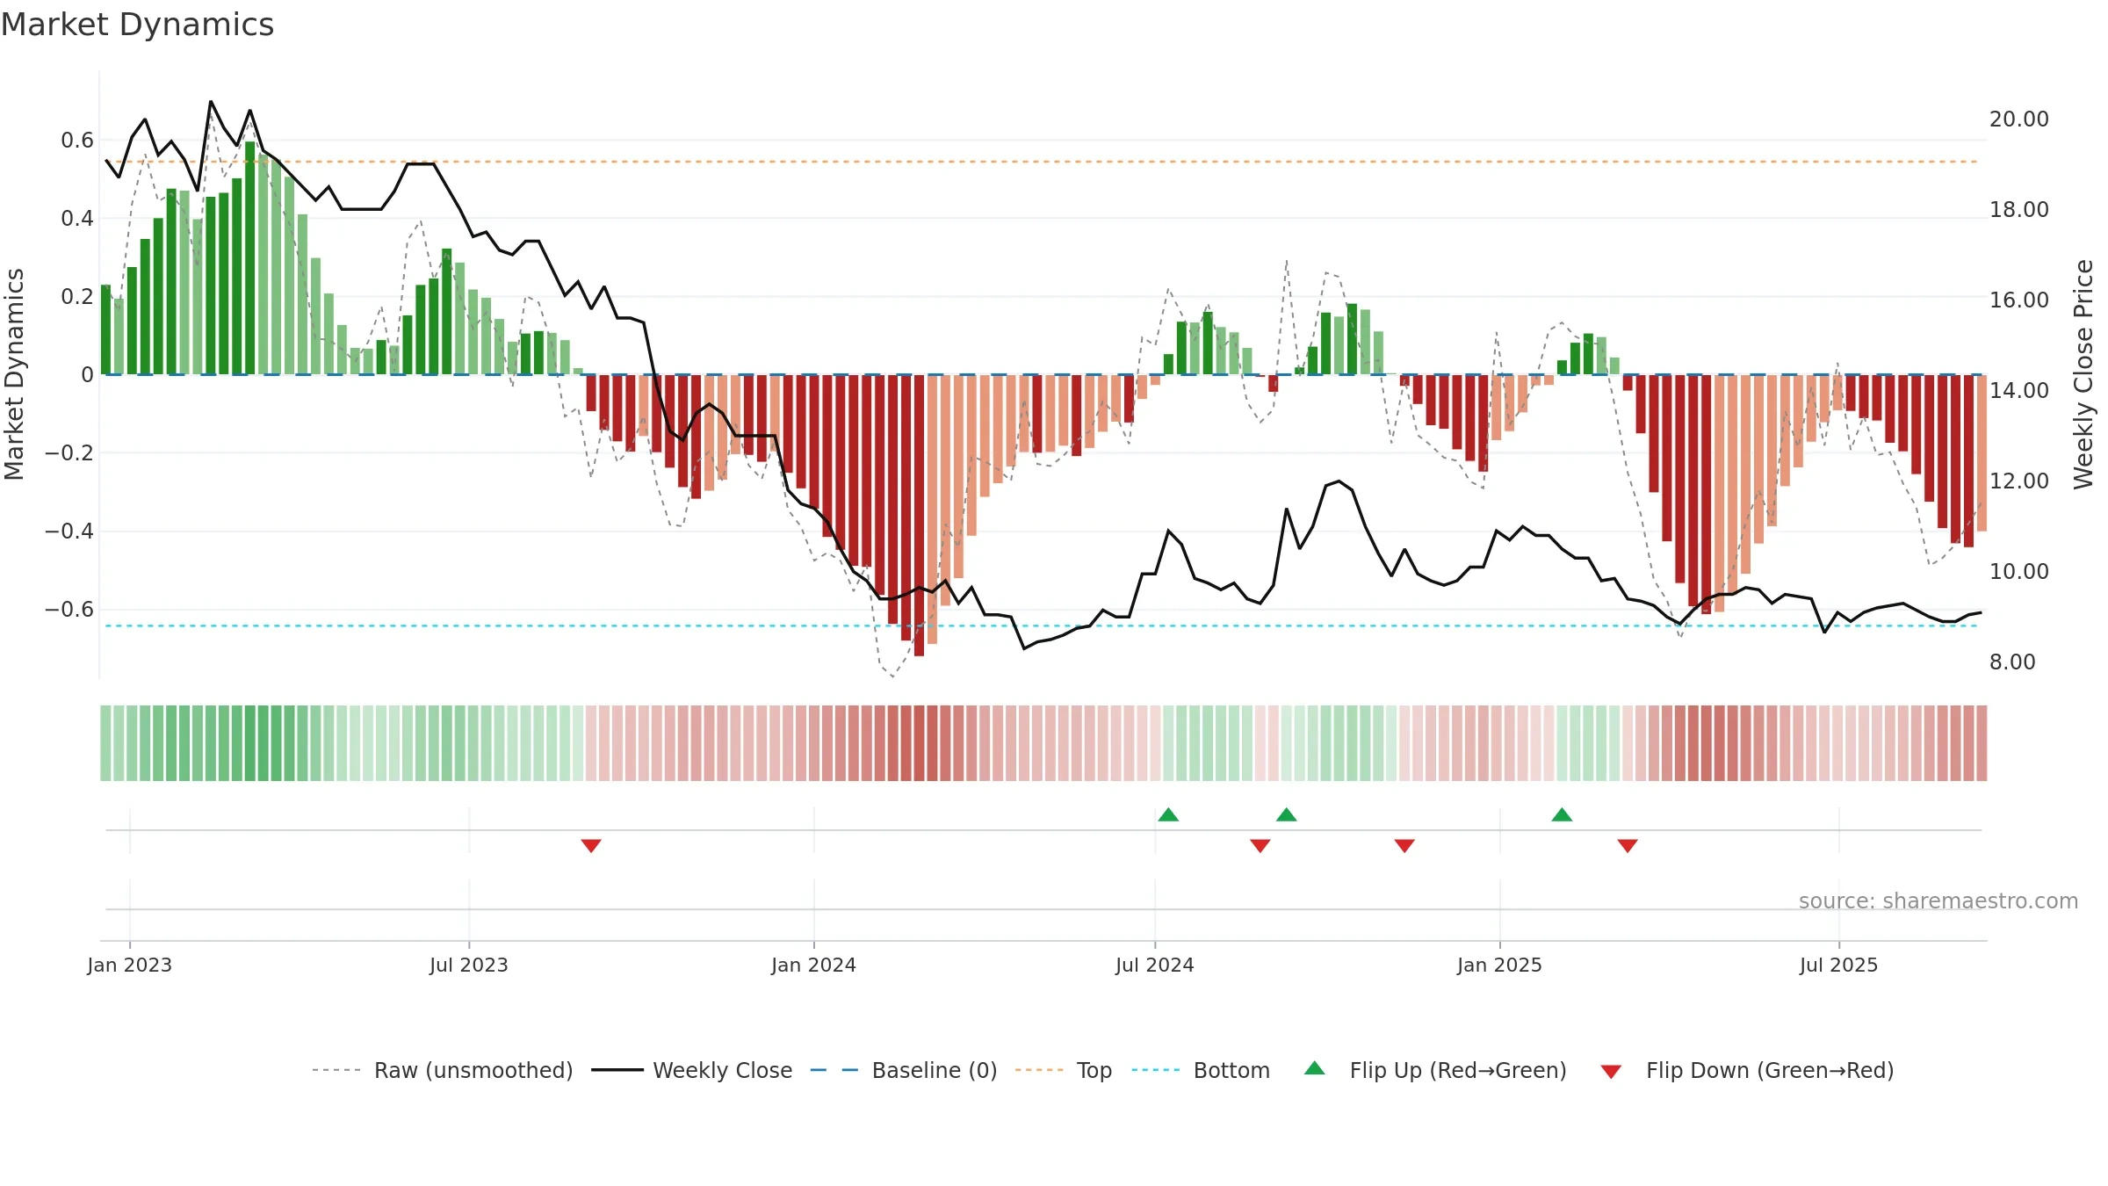Click the Market Dynamics chart title
This screenshot has width=2108, height=1186.
point(137,25)
